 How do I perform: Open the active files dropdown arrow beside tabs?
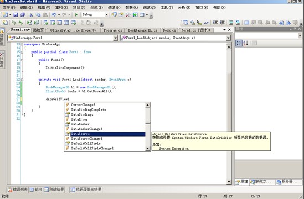tap(224, 30)
